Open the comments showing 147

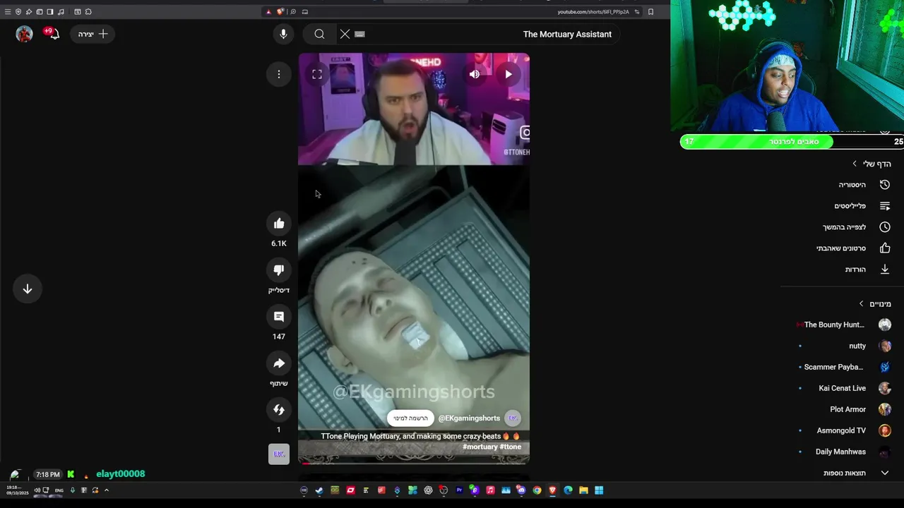(x=279, y=317)
